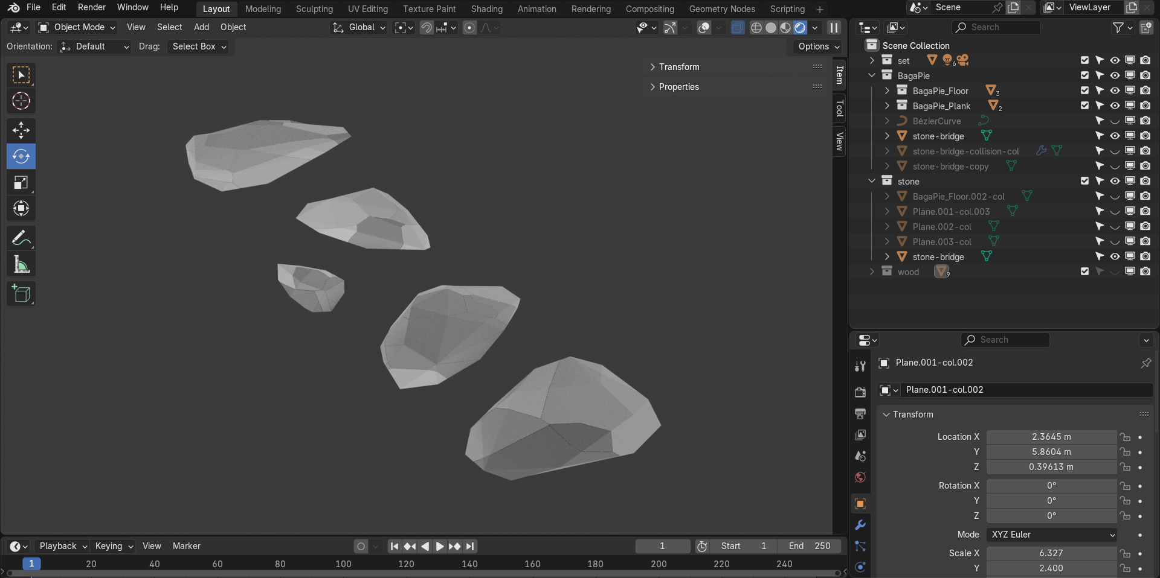Click the Options button in viewport header

pos(818,46)
